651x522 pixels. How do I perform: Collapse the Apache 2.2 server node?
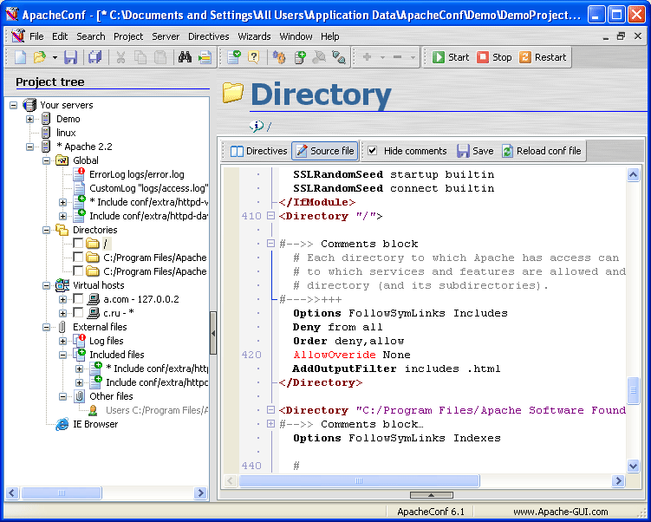(x=29, y=147)
